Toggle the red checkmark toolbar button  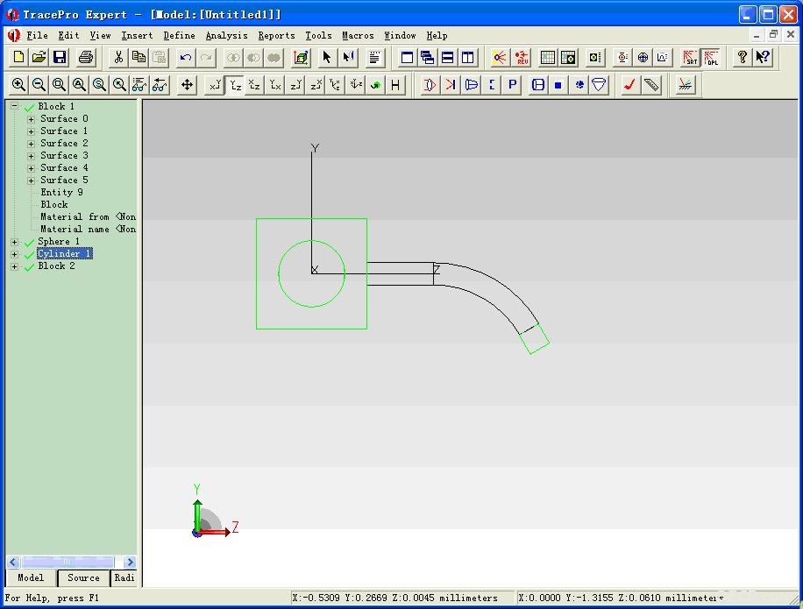629,84
